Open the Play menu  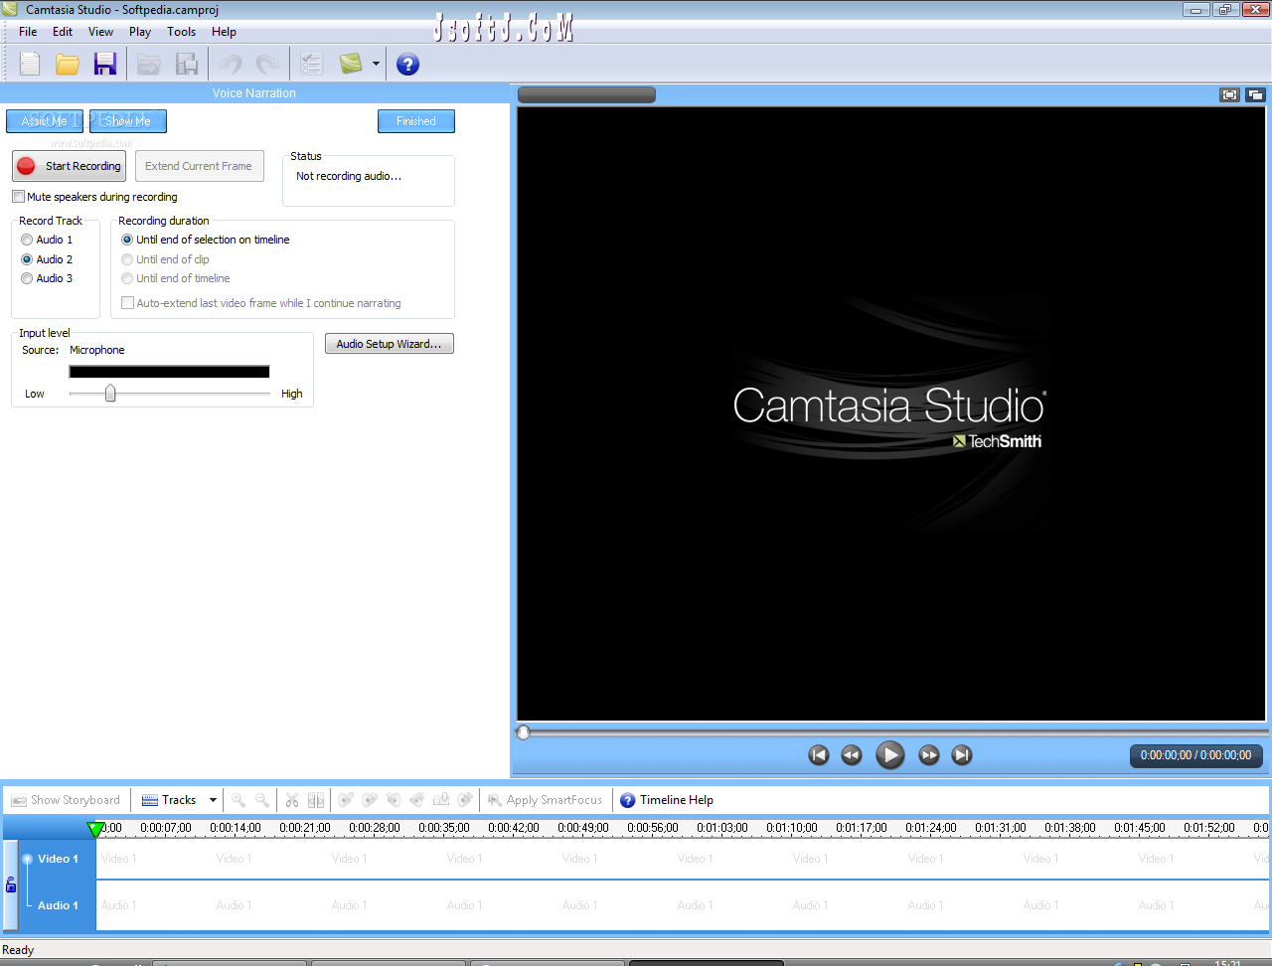(x=140, y=32)
